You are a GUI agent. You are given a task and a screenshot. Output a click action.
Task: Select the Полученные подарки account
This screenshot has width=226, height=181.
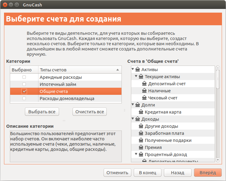pos(168,140)
